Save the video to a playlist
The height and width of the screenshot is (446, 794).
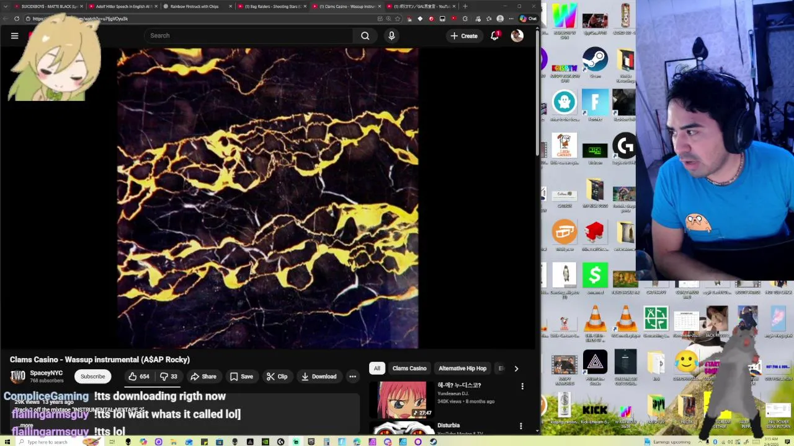point(241,376)
